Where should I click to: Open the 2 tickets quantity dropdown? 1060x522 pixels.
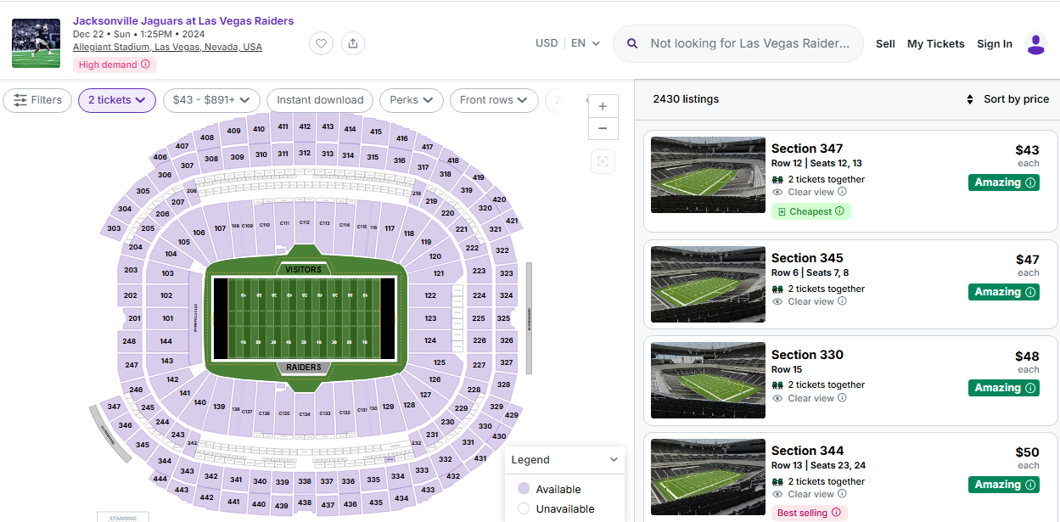(x=117, y=100)
